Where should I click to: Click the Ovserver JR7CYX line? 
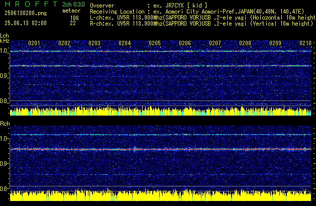pyautogui.click(x=149, y=6)
